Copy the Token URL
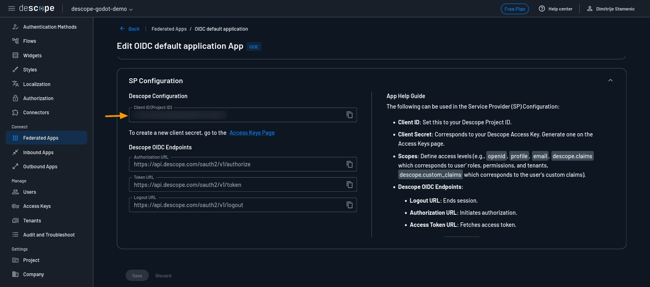Image resolution: width=650 pixels, height=287 pixels. tap(350, 185)
